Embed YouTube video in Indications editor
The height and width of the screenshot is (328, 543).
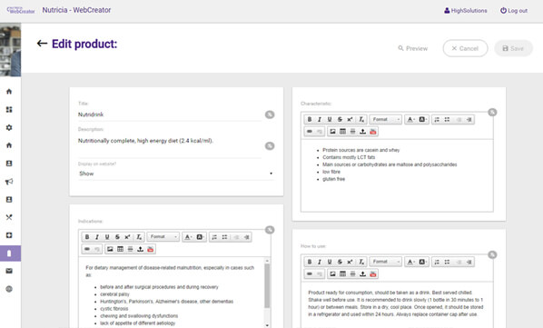click(151, 249)
